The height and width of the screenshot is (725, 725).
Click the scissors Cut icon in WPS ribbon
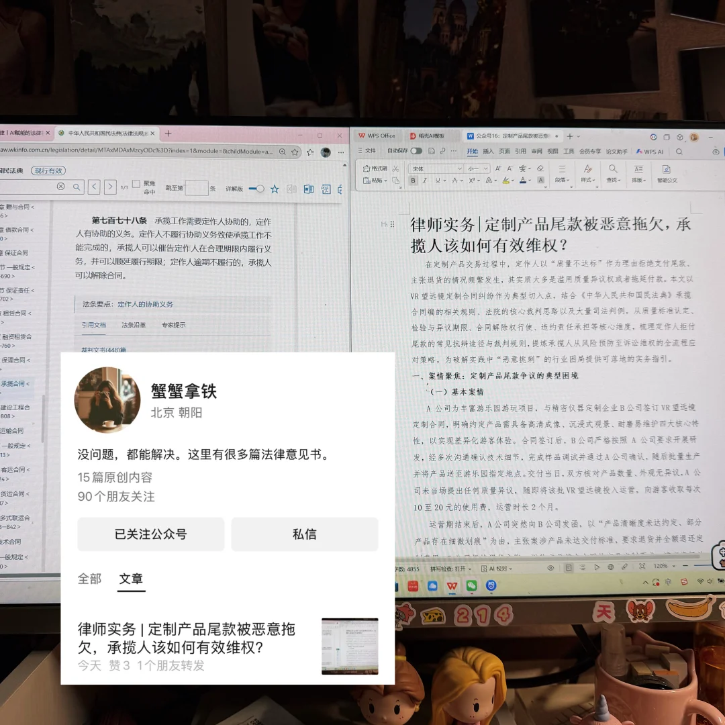[395, 168]
